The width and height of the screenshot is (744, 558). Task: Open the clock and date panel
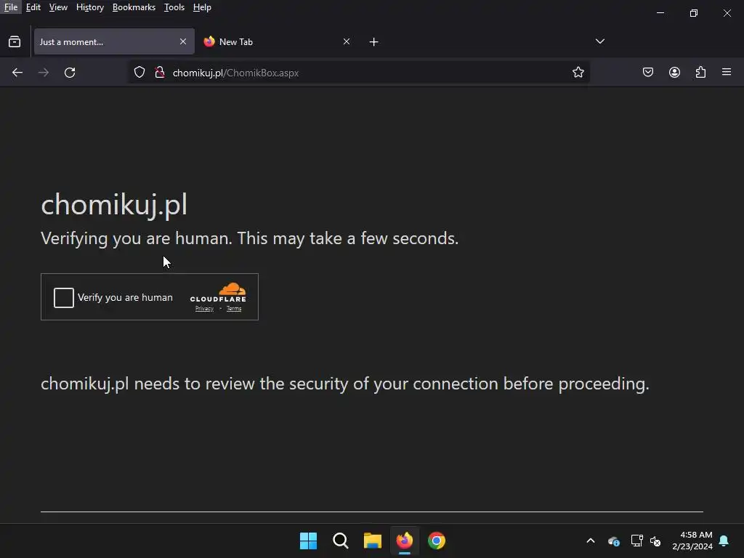click(692, 541)
